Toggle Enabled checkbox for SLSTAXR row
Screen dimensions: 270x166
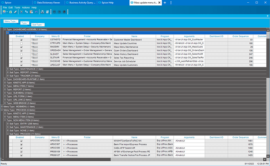[22, 58]
